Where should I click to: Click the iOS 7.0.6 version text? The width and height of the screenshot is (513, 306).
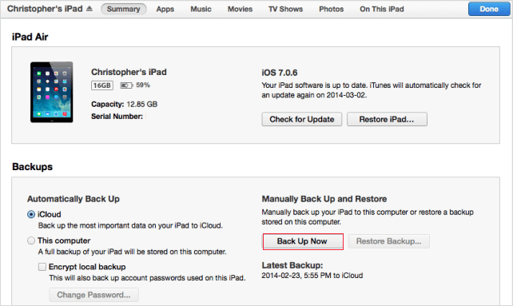point(280,73)
